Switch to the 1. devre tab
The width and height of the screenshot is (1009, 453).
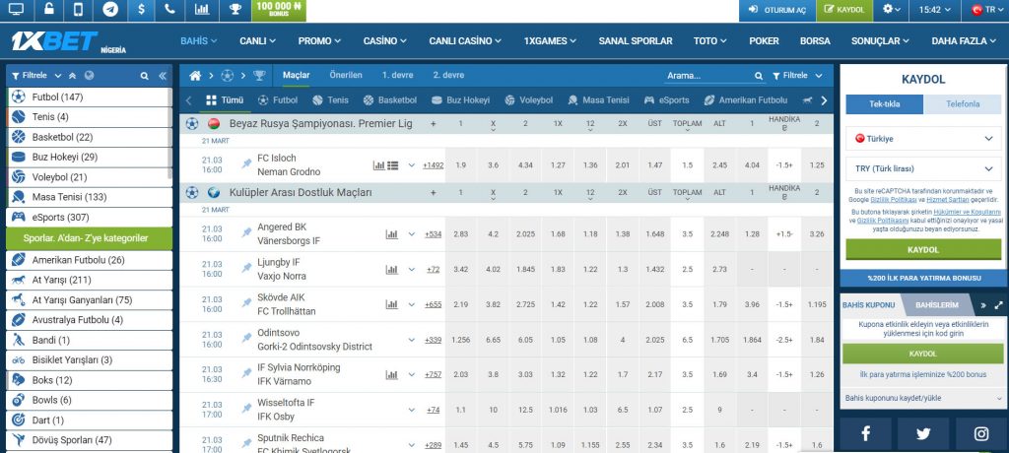point(398,75)
